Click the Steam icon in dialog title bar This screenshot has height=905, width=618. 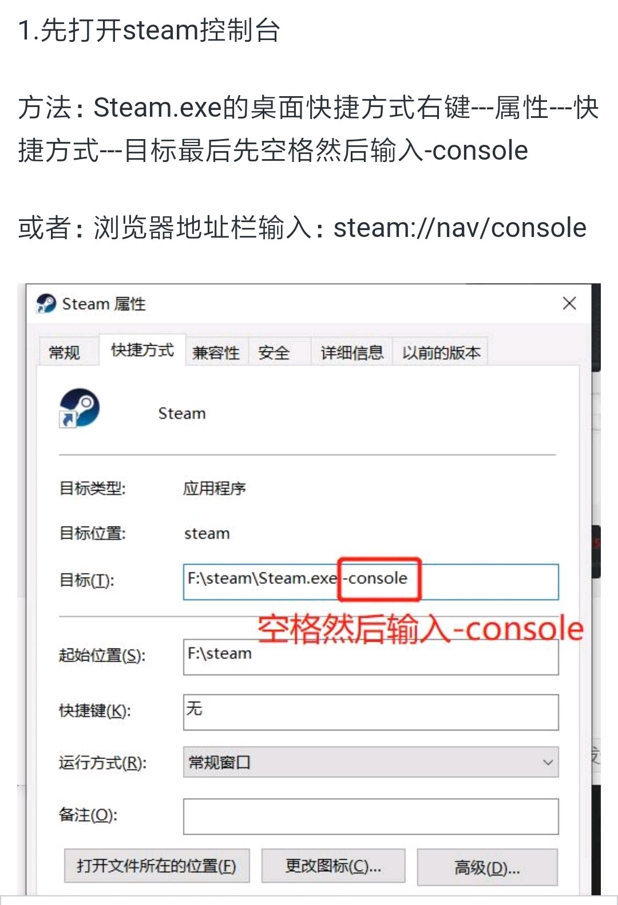pos(46,304)
